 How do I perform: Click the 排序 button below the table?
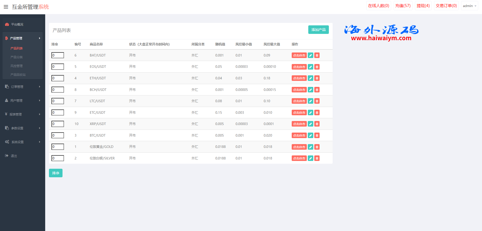coord(55,173)
